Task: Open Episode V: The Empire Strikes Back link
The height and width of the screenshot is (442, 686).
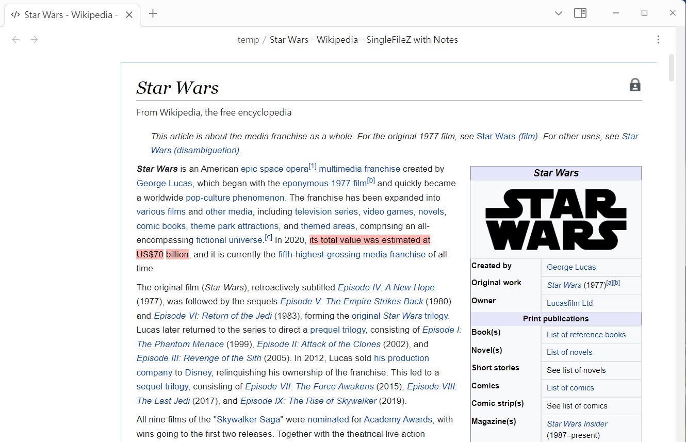Action: pyautogui.click(x=352, y=301)
